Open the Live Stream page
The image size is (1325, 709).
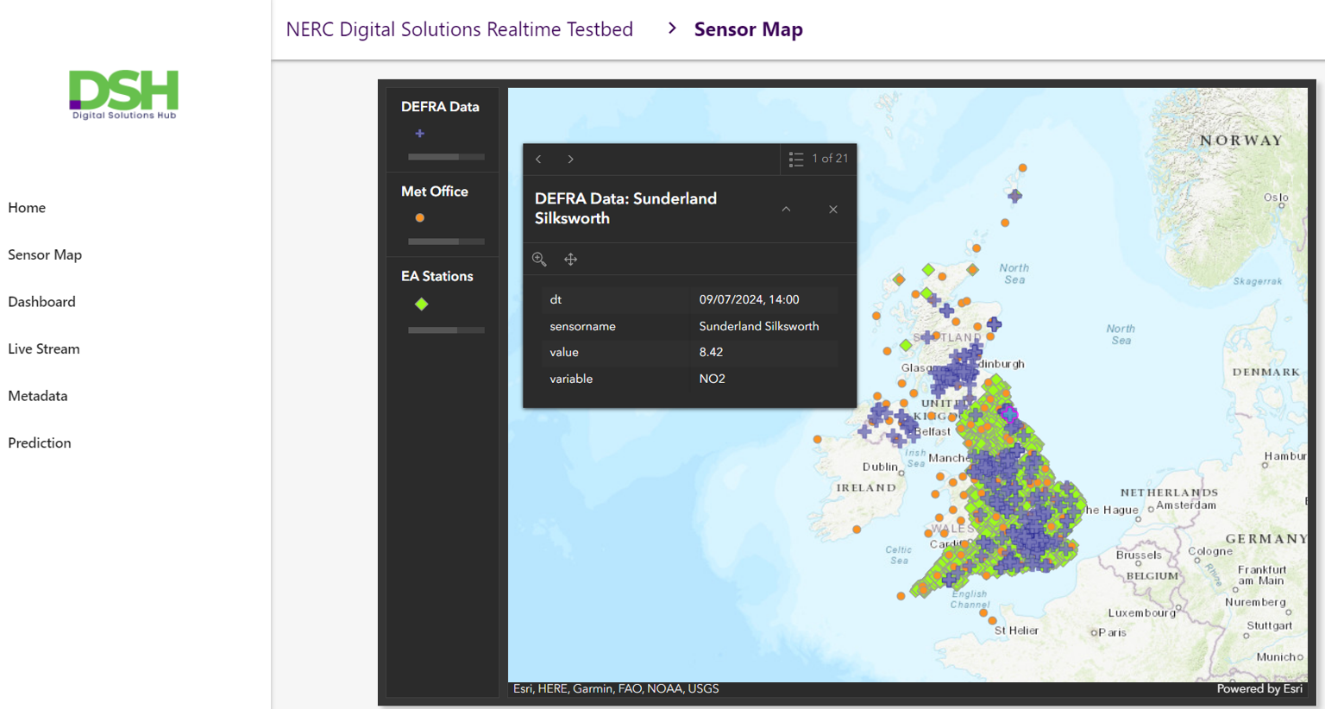44,348
